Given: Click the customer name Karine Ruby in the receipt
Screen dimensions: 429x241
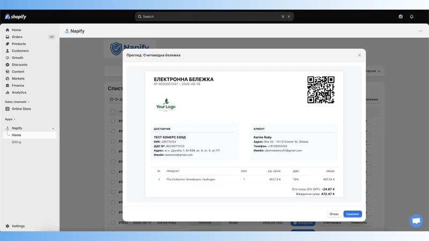Looking at the screenshot, I should point(262,138).
